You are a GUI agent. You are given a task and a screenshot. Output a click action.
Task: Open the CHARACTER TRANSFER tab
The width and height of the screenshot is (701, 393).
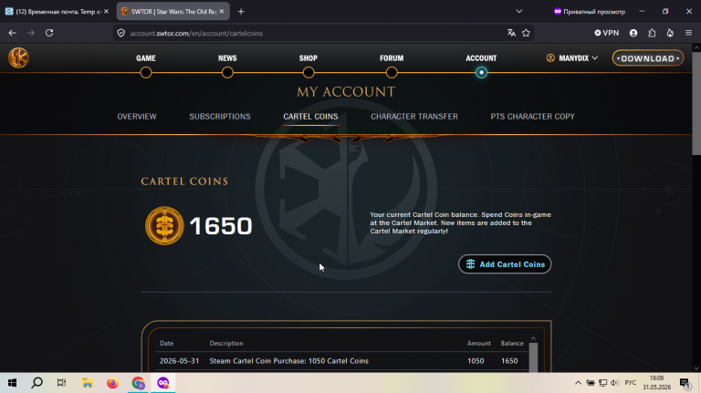coord(414,117)
